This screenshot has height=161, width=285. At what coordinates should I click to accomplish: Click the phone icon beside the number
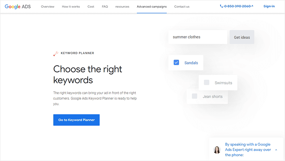point(221,6)
